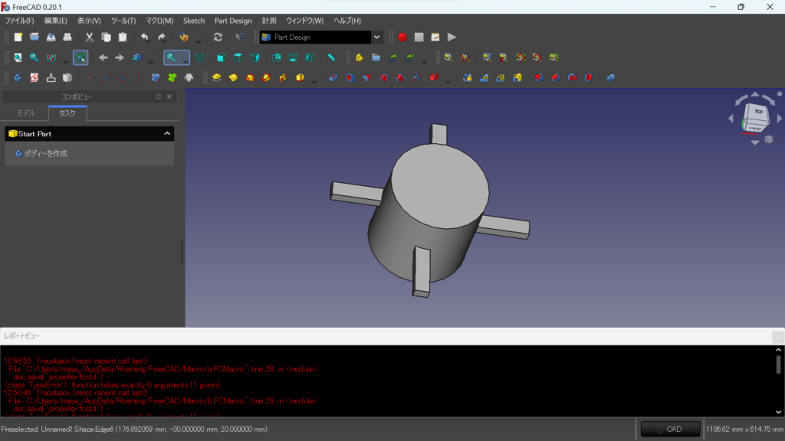The height and width of the screenshot is (441, 785).
Task: Apply the Chamfer tool
Action: (556, 77)
